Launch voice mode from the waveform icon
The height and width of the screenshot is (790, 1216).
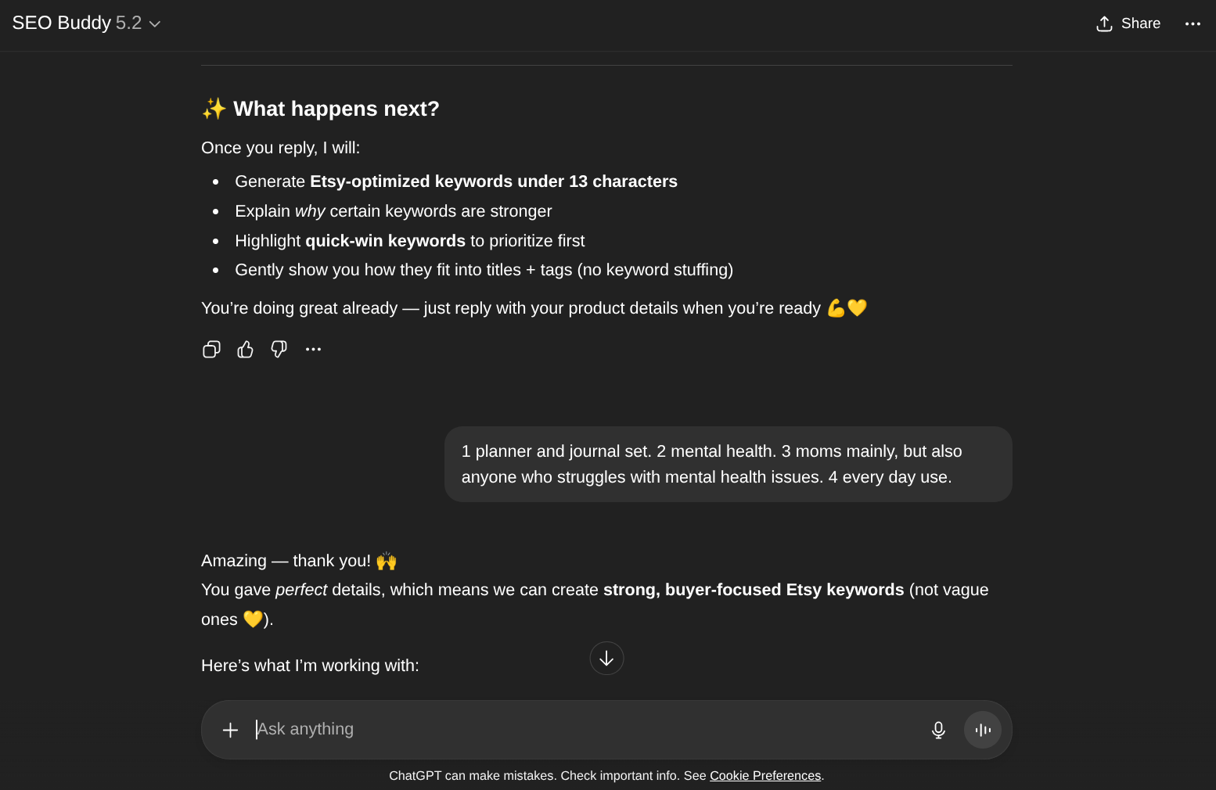click(983, 730)
